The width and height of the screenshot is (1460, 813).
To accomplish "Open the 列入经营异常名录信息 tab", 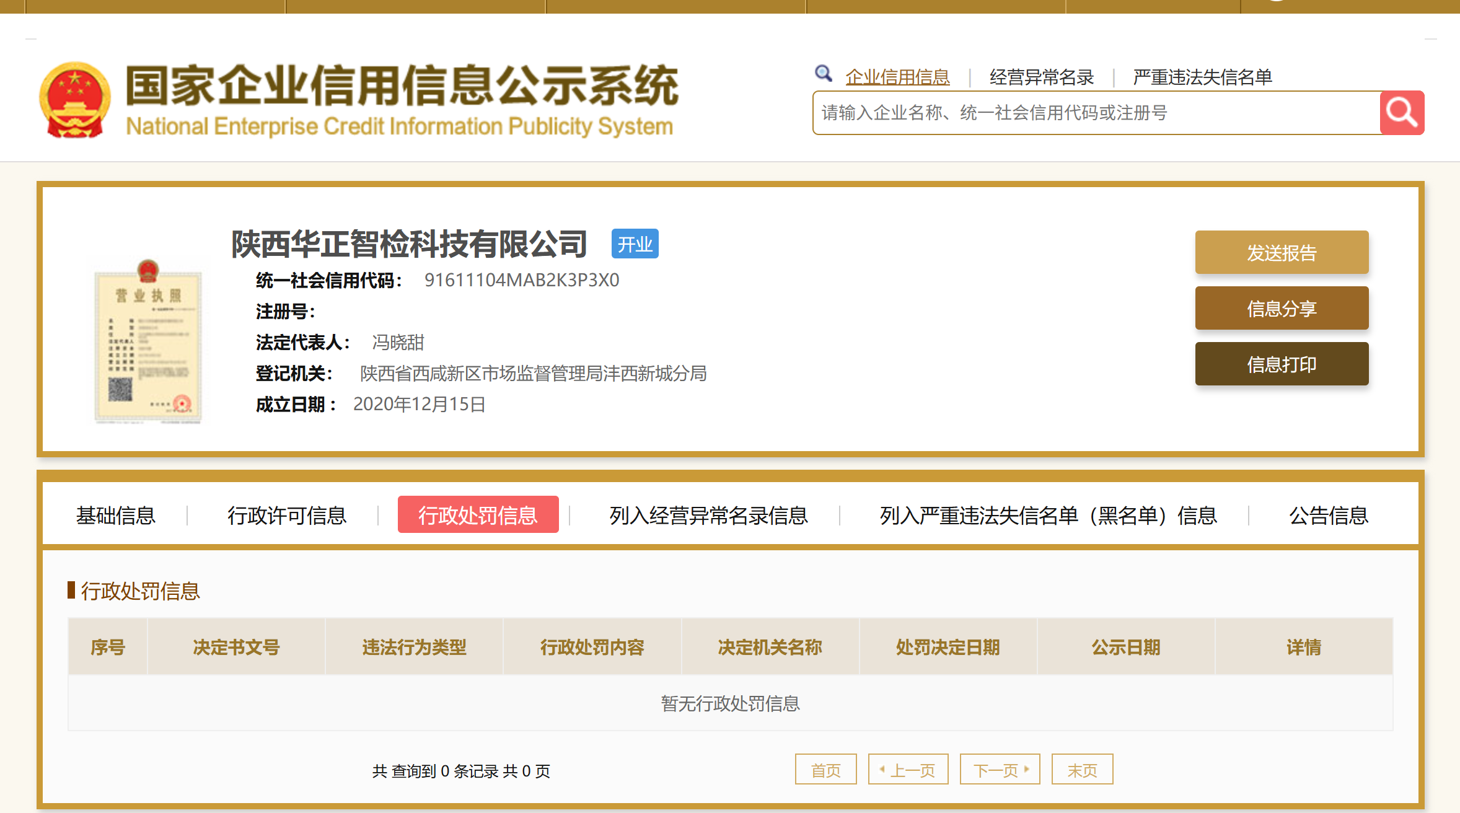I will [x=708, y=515].
